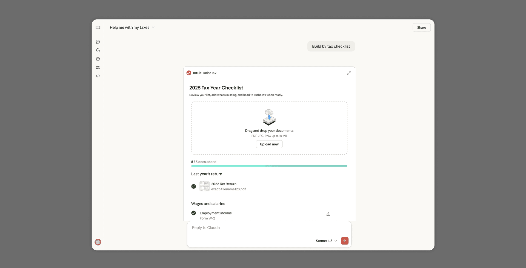Open the Sonnet 4.5 model selector
526x268 pixels.
[326, 241]
